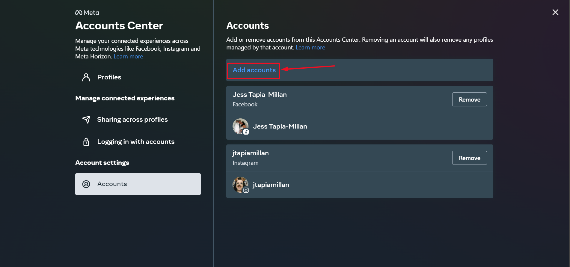Click the Facebook badge on Jess's avatar
This screenshot has width=570, height=267.
click(x=246, y=132)
